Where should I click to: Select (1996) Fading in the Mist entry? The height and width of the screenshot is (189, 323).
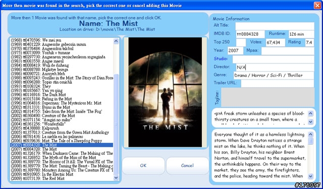click(62, 99)
